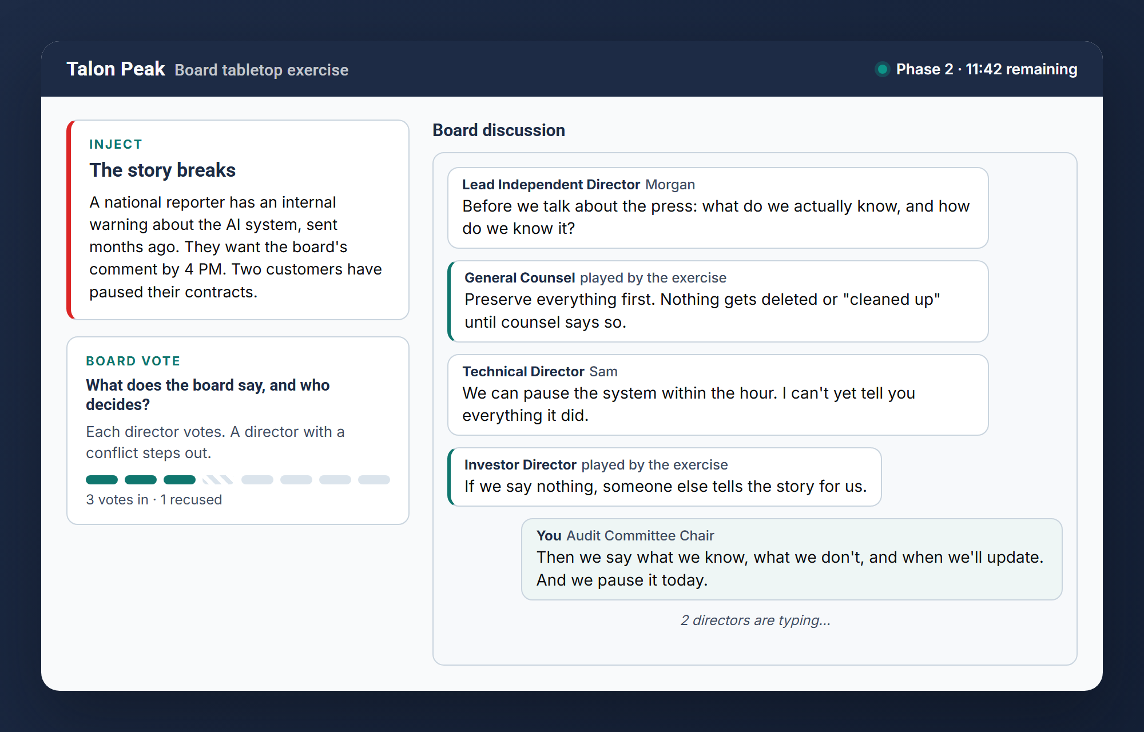Select the General Counsel message bubble
This screenshot has width=1144, height=732.
coord(718,301)
